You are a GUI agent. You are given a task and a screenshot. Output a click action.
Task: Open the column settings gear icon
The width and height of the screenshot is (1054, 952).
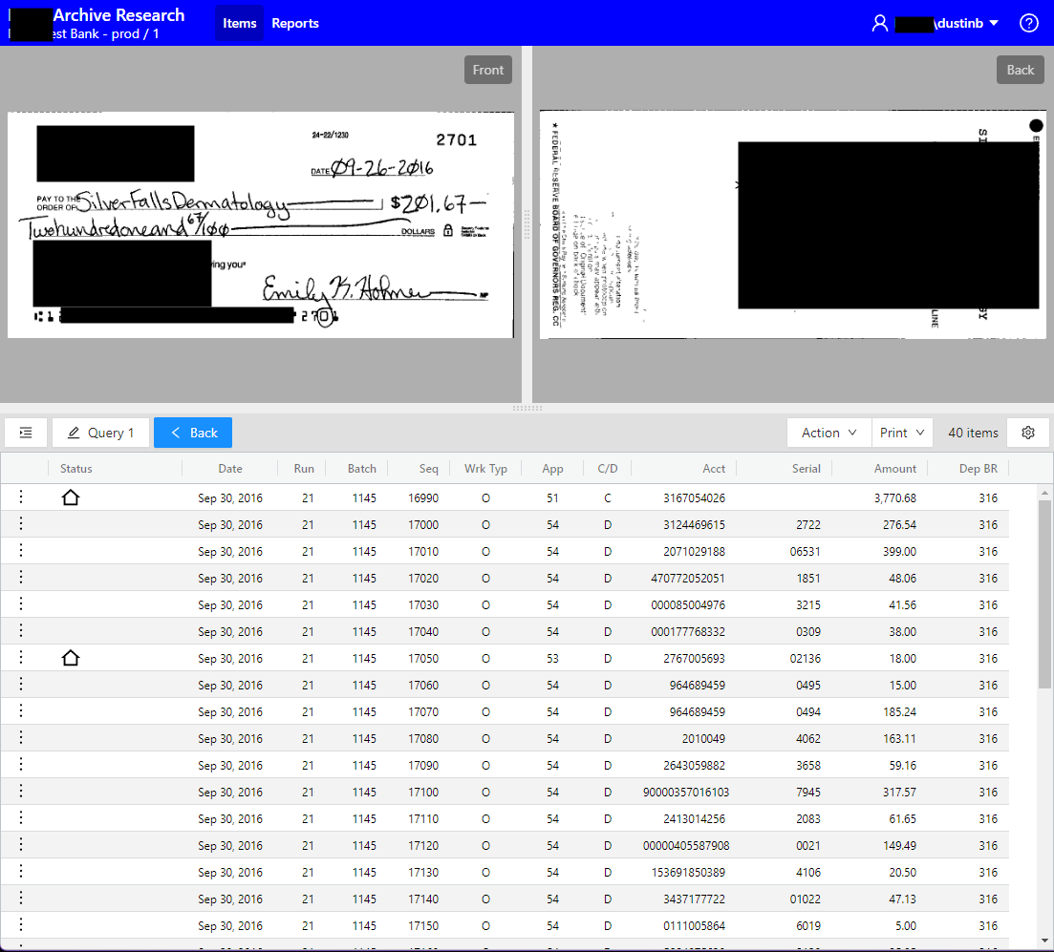coord(1028,432)
